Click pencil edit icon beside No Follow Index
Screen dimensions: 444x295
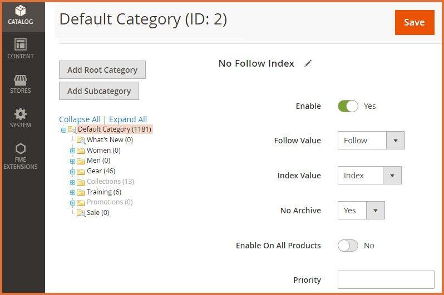point(308,63)
